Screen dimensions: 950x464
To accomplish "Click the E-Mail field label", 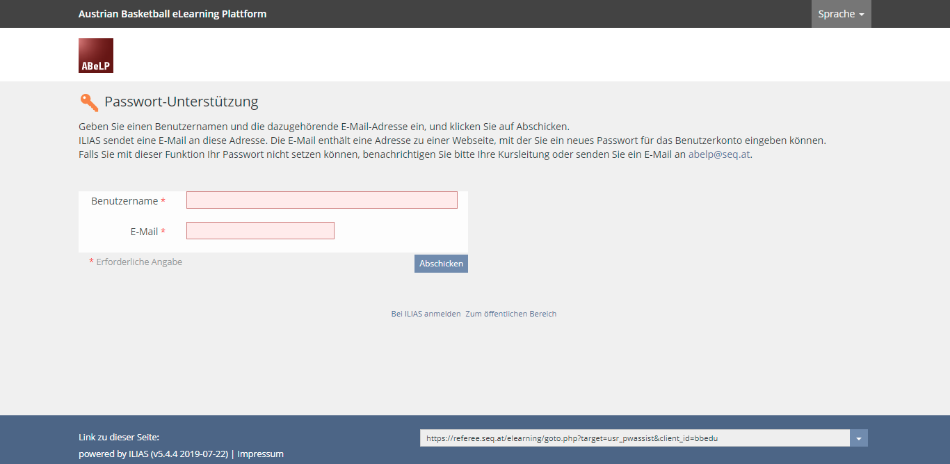I will (145, 232).
